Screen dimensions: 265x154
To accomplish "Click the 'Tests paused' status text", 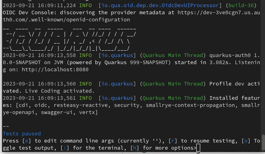I will [x=22, y=134].
